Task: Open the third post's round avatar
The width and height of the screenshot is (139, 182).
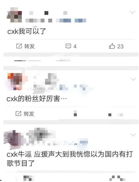Action: (x=14, y=139)
